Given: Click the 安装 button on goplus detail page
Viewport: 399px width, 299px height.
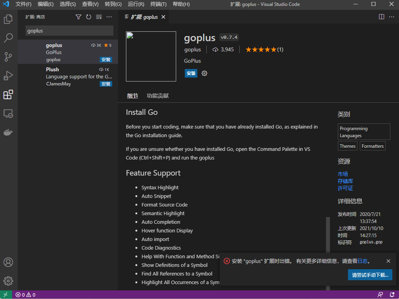Looking at the screenshot, I should coord(191,73).
